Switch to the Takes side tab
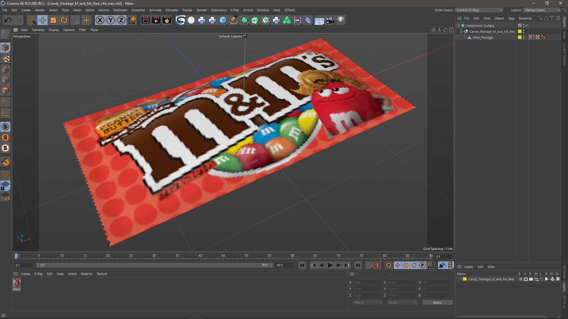568x319 pixels. coord(564,35)
